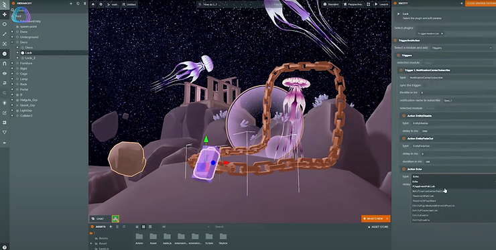Remove the TriggerAndAction plugin tag
Viewport: 496px width, 250px height.
[442, 34]
